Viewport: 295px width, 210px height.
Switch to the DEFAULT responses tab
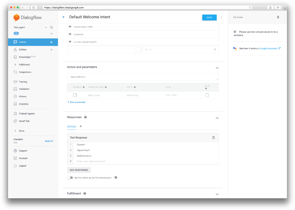click(x=71, y=127)
